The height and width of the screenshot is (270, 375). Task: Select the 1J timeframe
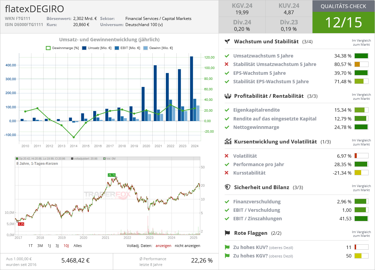[x=49, y=246]
